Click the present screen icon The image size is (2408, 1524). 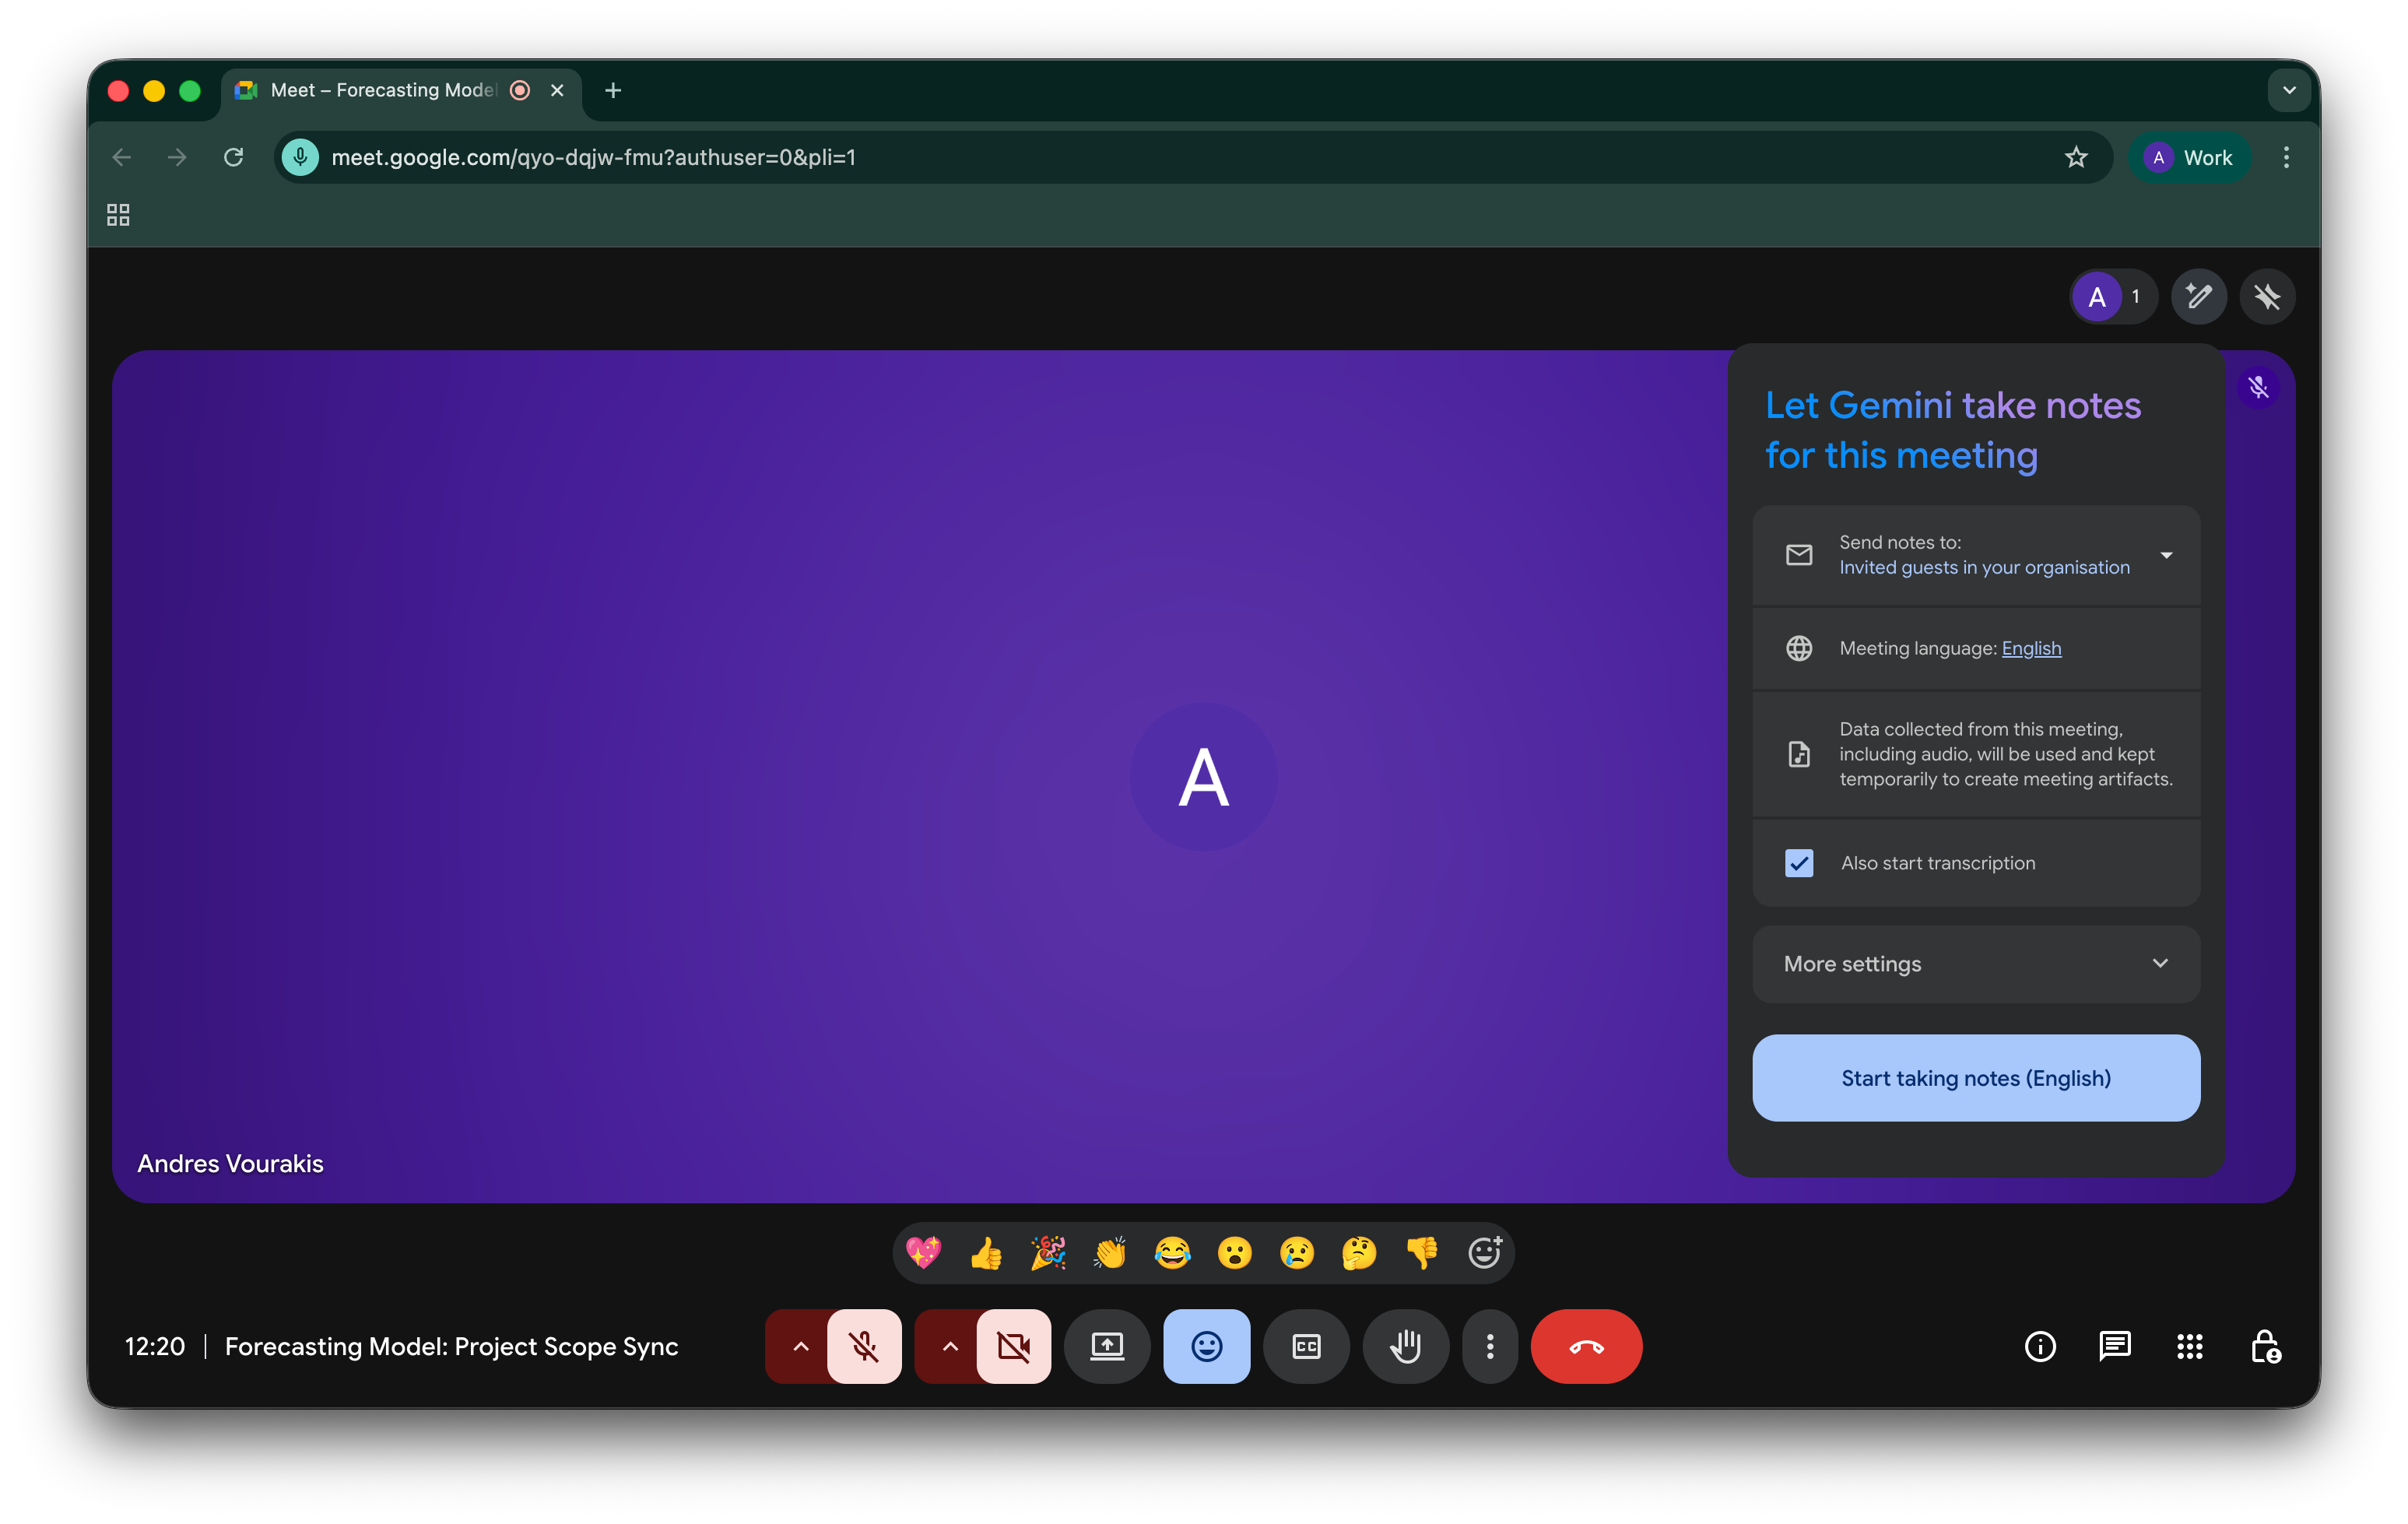coord(1107,1346)
